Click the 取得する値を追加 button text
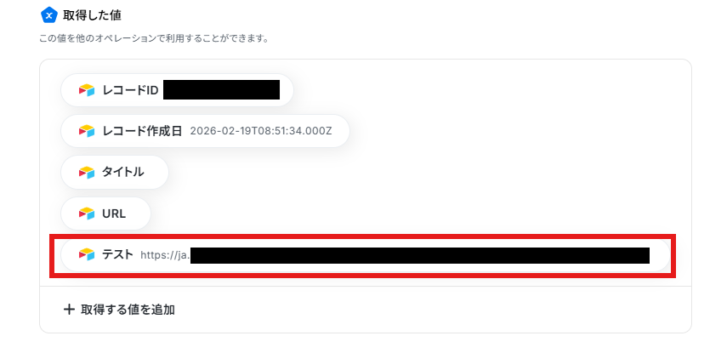Screen dimensions: 710x353 click(128, 310)
